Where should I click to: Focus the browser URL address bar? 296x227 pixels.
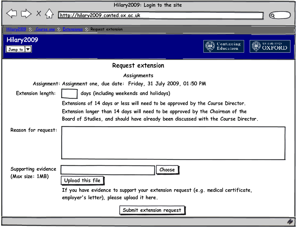point(160,16)
